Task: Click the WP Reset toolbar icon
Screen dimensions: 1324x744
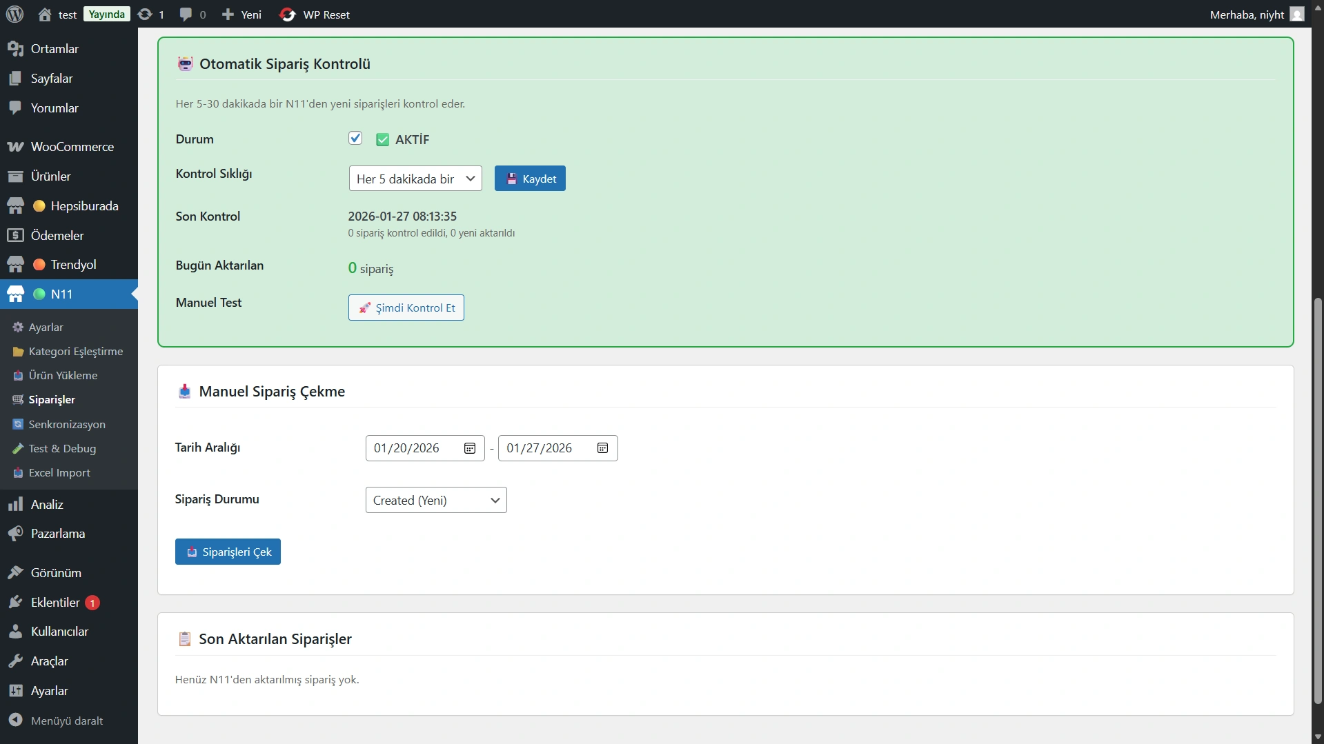Action: [288, 14]
